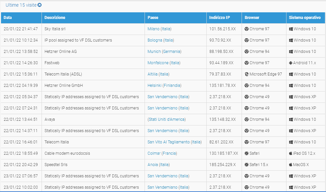Click the Android icon in the Fastweb row
326x192 pixels.
(291, 63)
